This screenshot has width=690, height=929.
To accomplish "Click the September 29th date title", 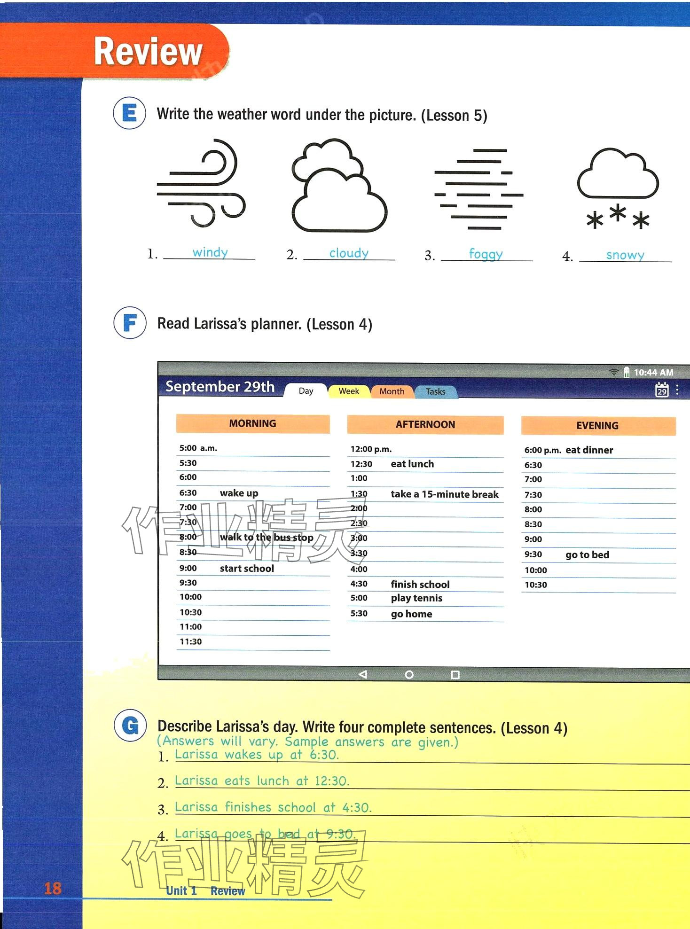I will 220,386.
